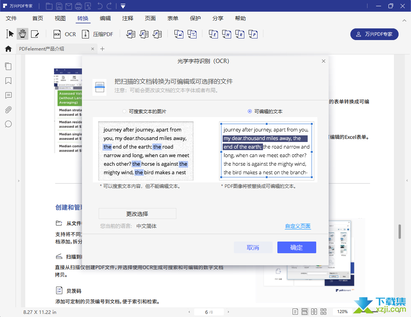
Task: Go to previous page arrow
Action: click(189, 312)
